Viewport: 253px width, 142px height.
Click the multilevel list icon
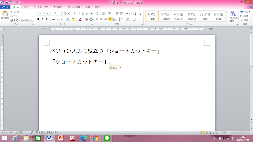[110, 13]
